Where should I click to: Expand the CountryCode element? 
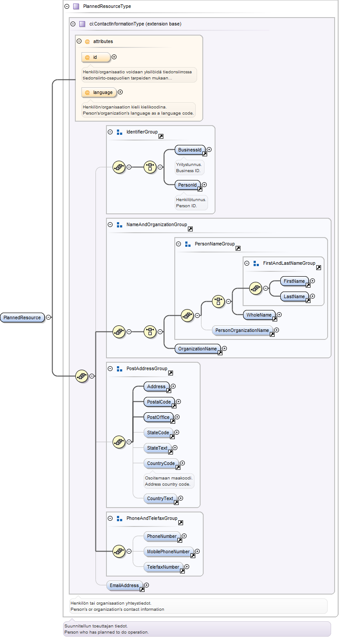click(182, 463)
